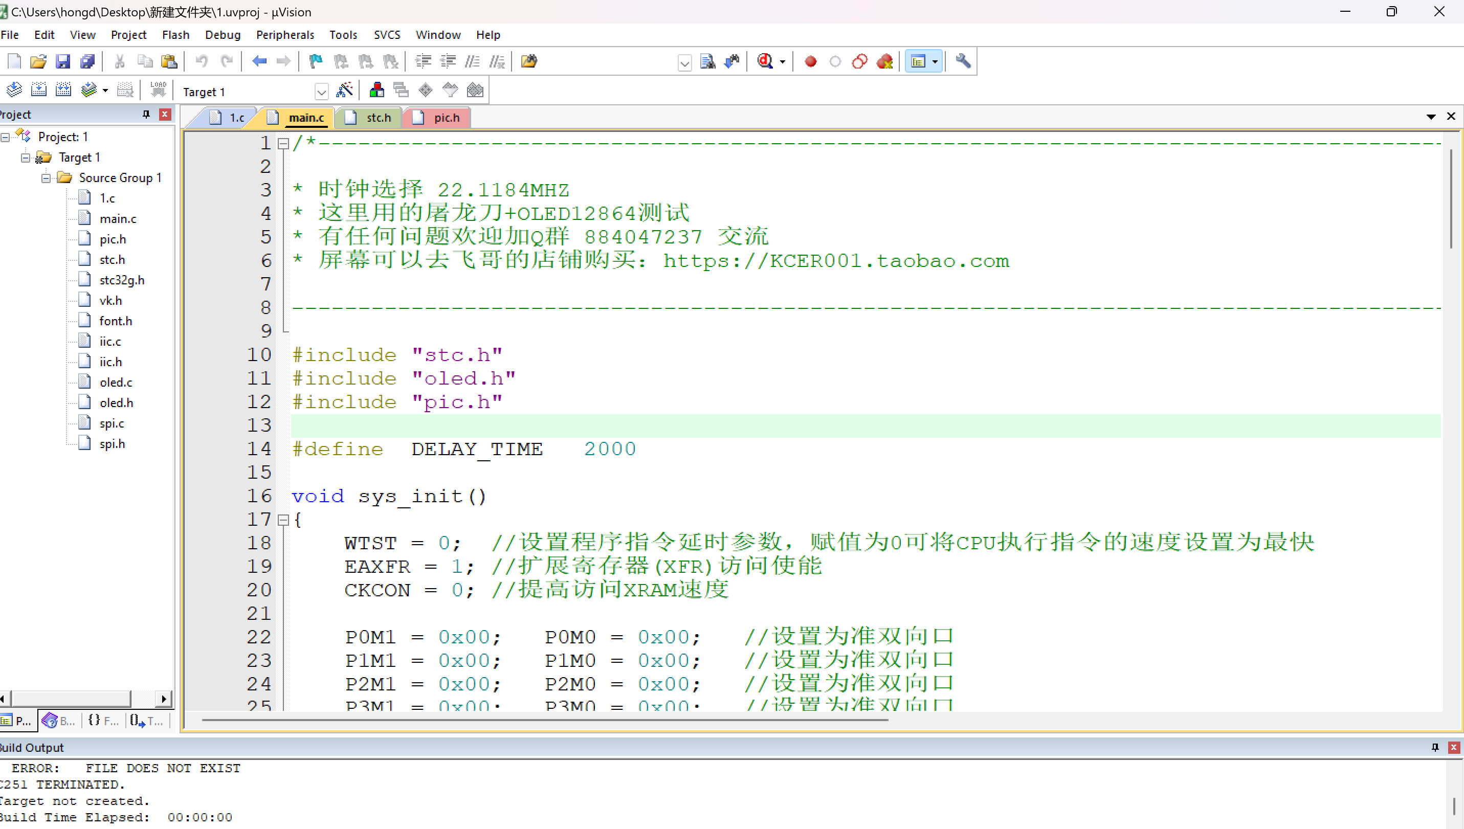Open the Configuration wrench icon
Screen dimensions: 1464x829
pyautogui.click(x=963, y=61)
